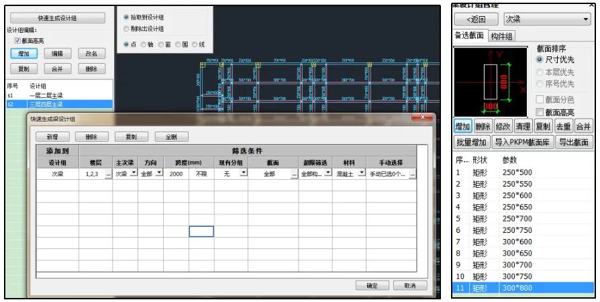Viewport: 600px width, 302px height.
Task: Choose 点 selection mode radio
Action: 126,44
